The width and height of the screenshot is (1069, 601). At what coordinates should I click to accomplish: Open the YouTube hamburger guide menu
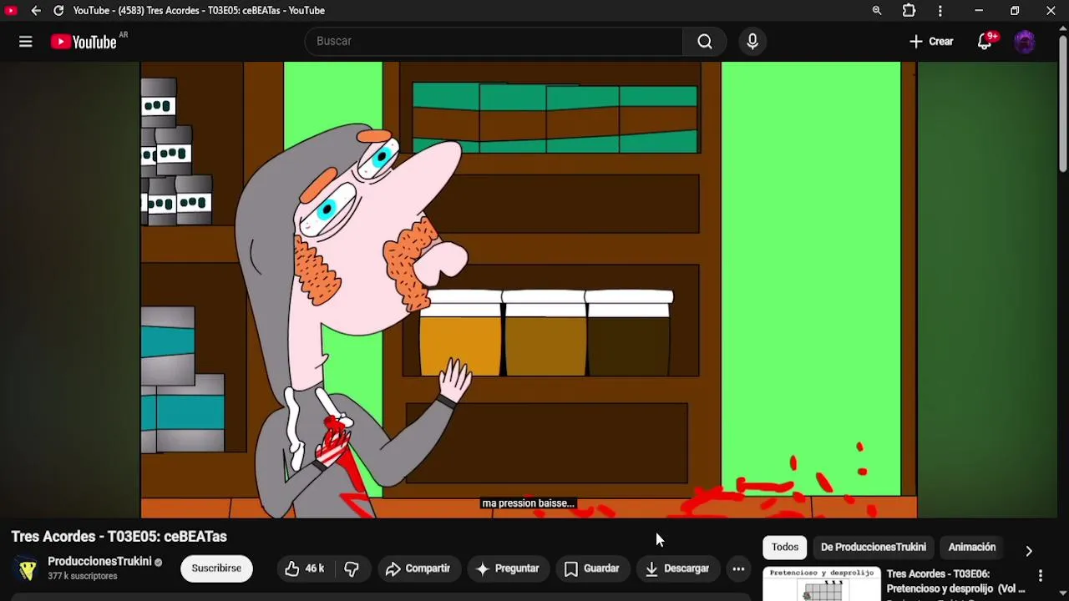pos(26,42)
